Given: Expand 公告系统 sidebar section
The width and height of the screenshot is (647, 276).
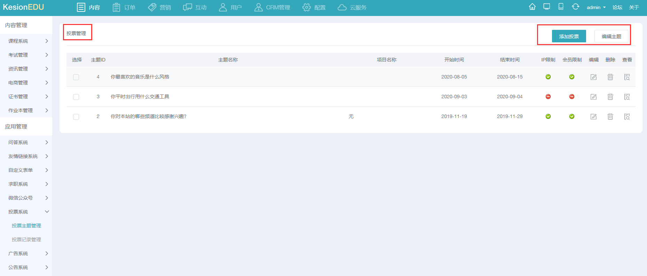Looking at the screenshot, I should click(x=26, y=267).
